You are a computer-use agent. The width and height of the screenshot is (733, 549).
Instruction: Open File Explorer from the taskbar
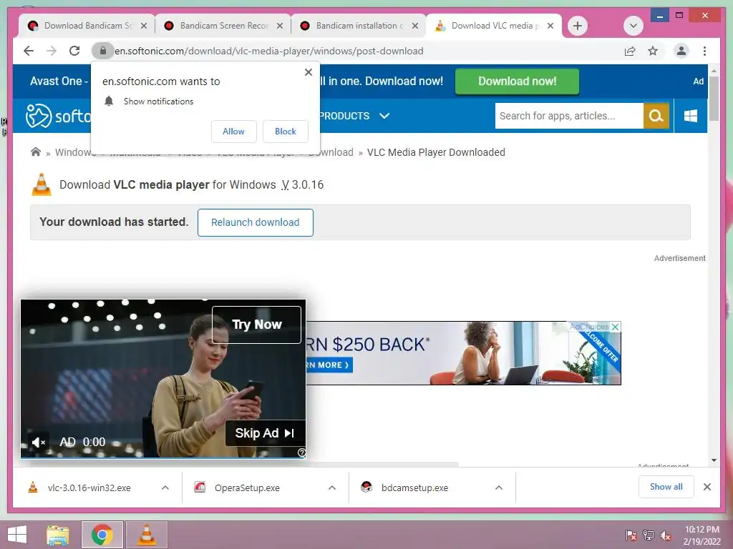click(58, 535)
